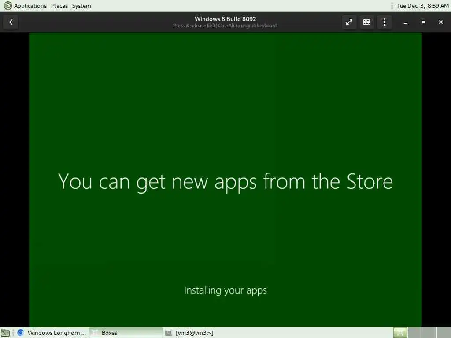Go back to the Boxes overview
This screenshot has width=451, height=338.
coord(11,22)
